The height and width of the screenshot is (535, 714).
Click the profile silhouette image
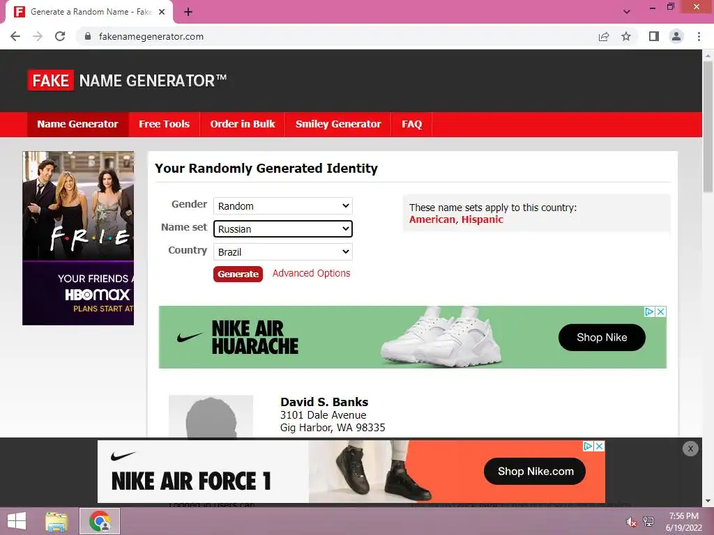211,417
